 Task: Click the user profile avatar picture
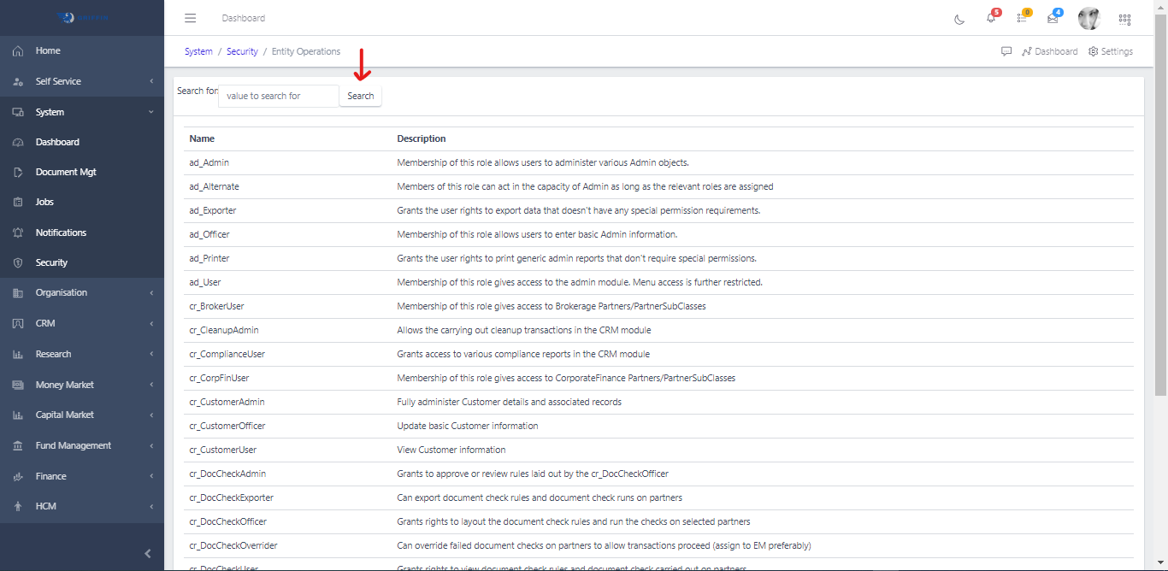(1088, 18)
